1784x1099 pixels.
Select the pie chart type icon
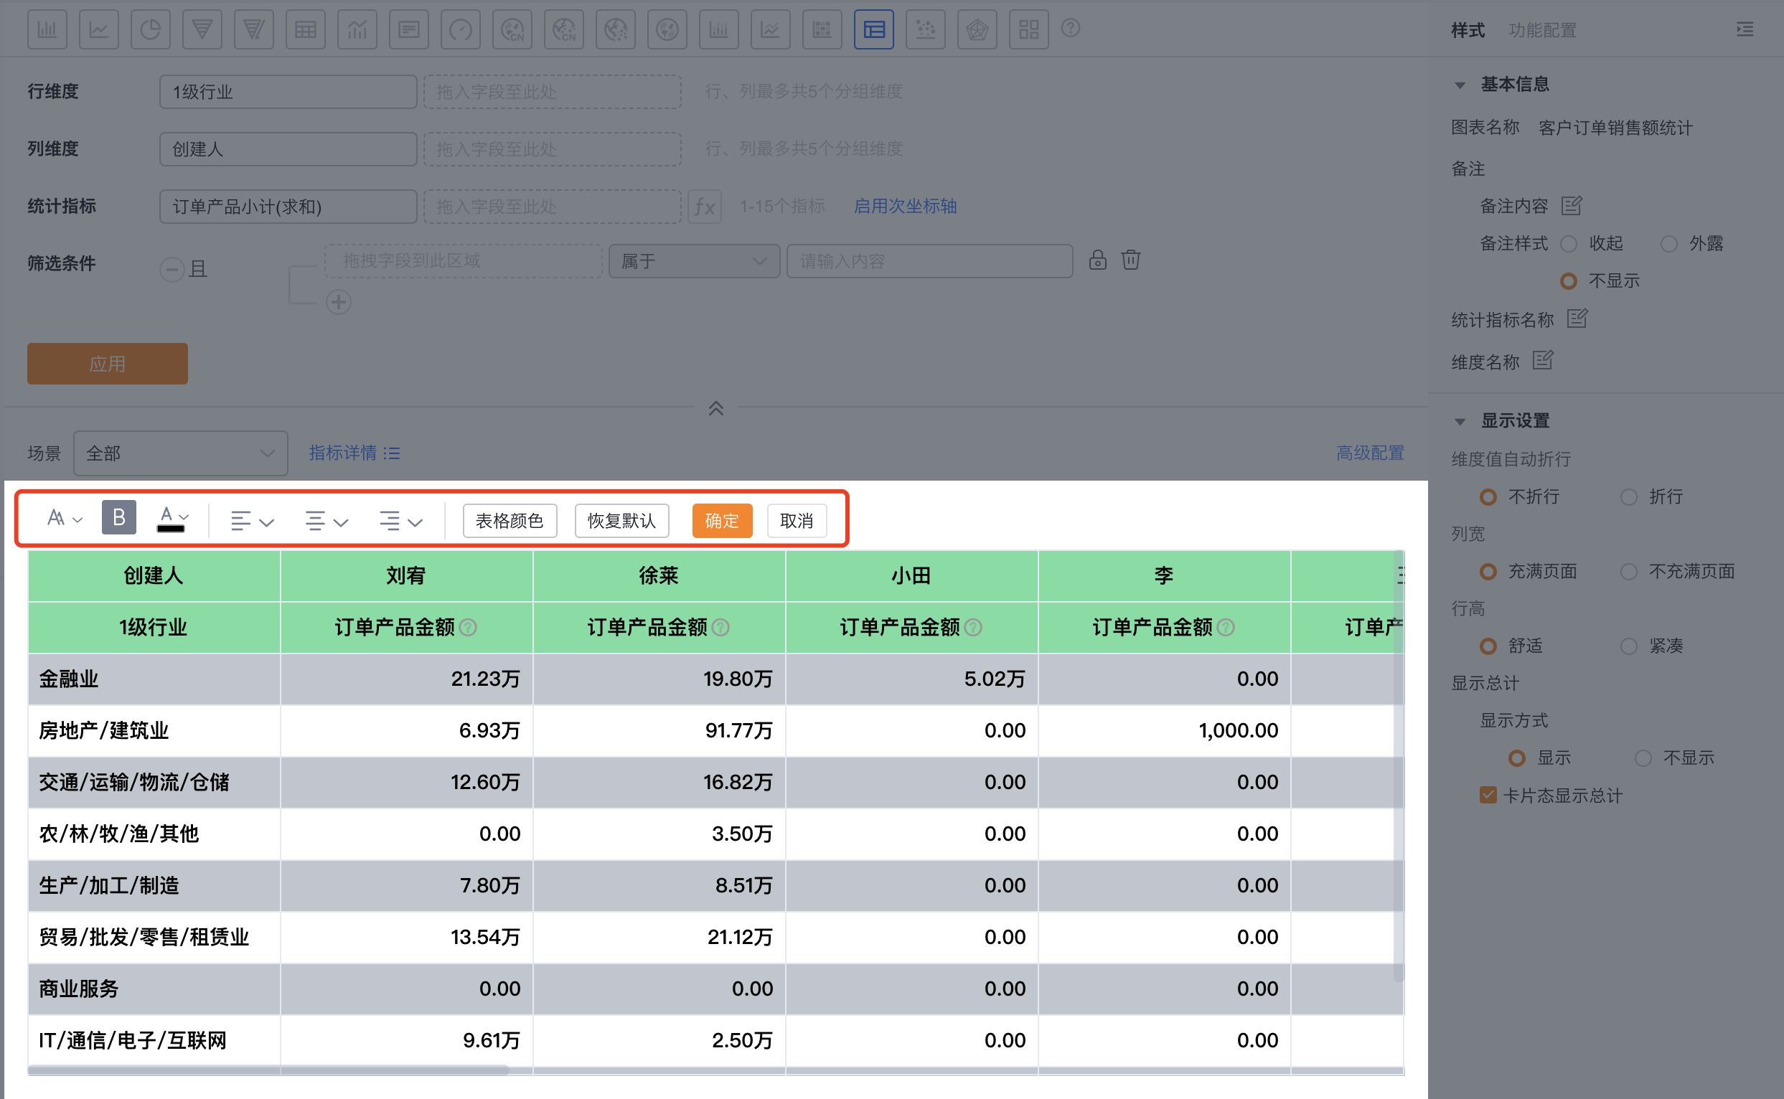coord(151,30)
